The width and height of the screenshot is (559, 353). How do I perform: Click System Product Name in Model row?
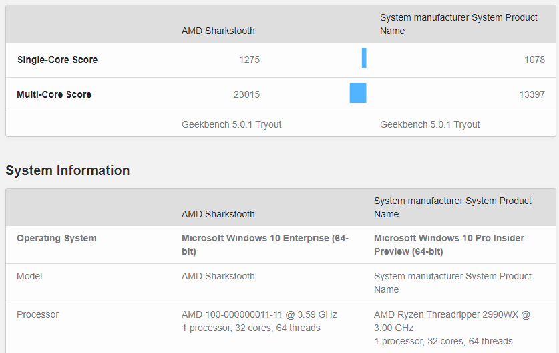pyautogui.click(x=452, y=283)
